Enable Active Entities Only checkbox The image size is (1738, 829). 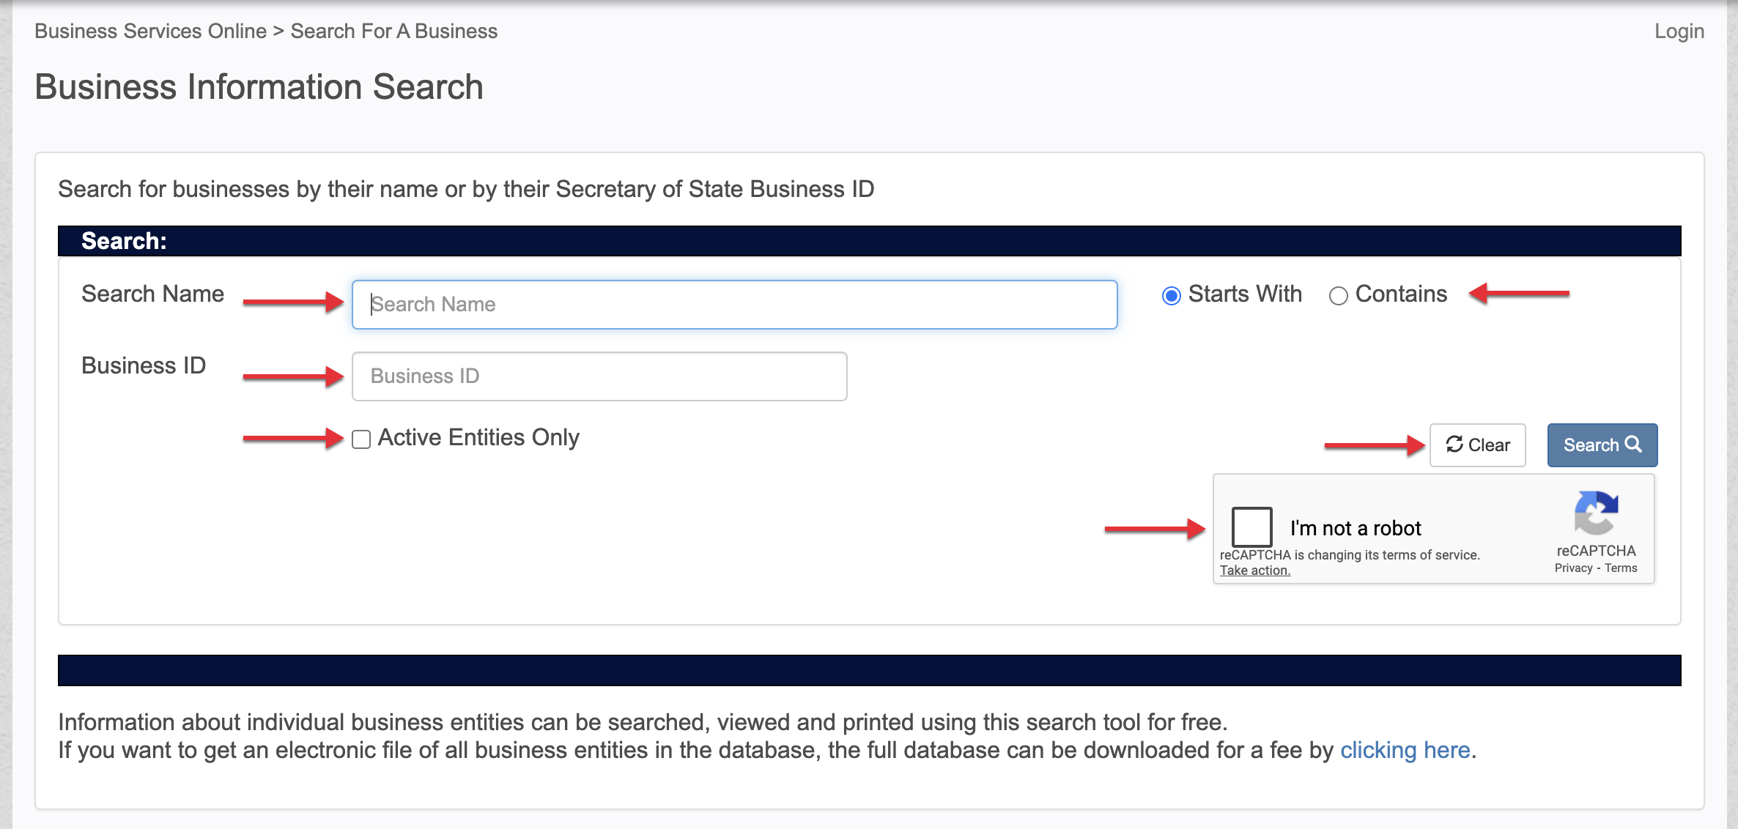361,439
